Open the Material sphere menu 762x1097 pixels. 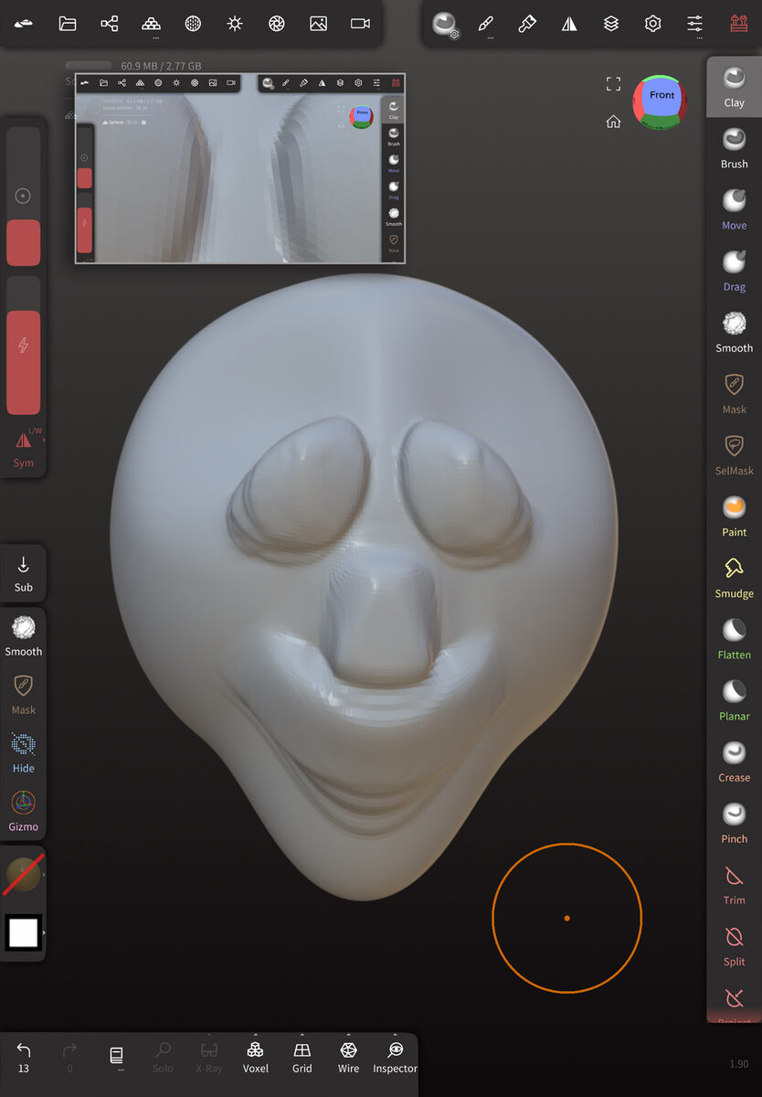click(x=193, y=24)
